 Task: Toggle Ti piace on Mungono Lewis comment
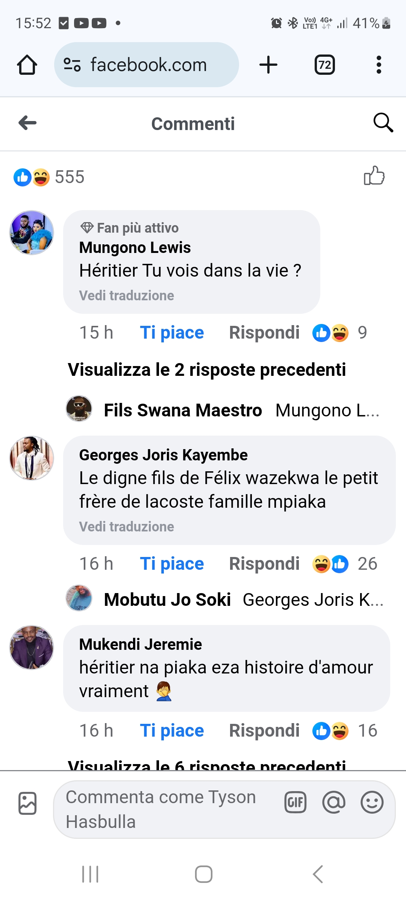(172, 333)
